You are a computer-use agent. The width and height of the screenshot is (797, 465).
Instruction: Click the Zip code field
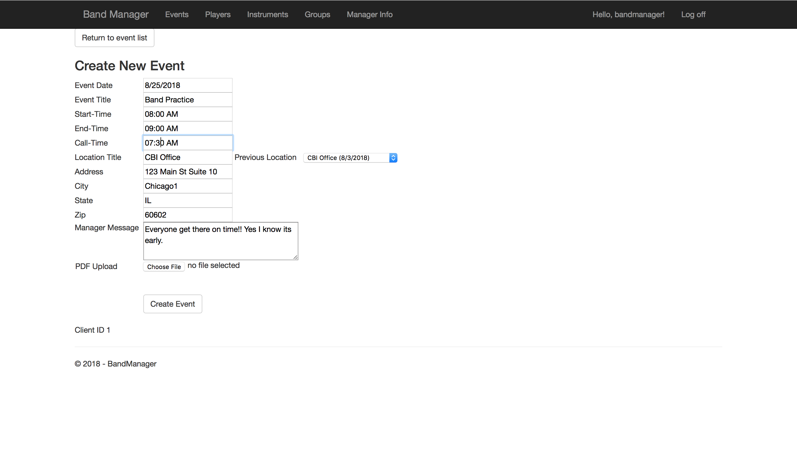(x=188, y=215)
